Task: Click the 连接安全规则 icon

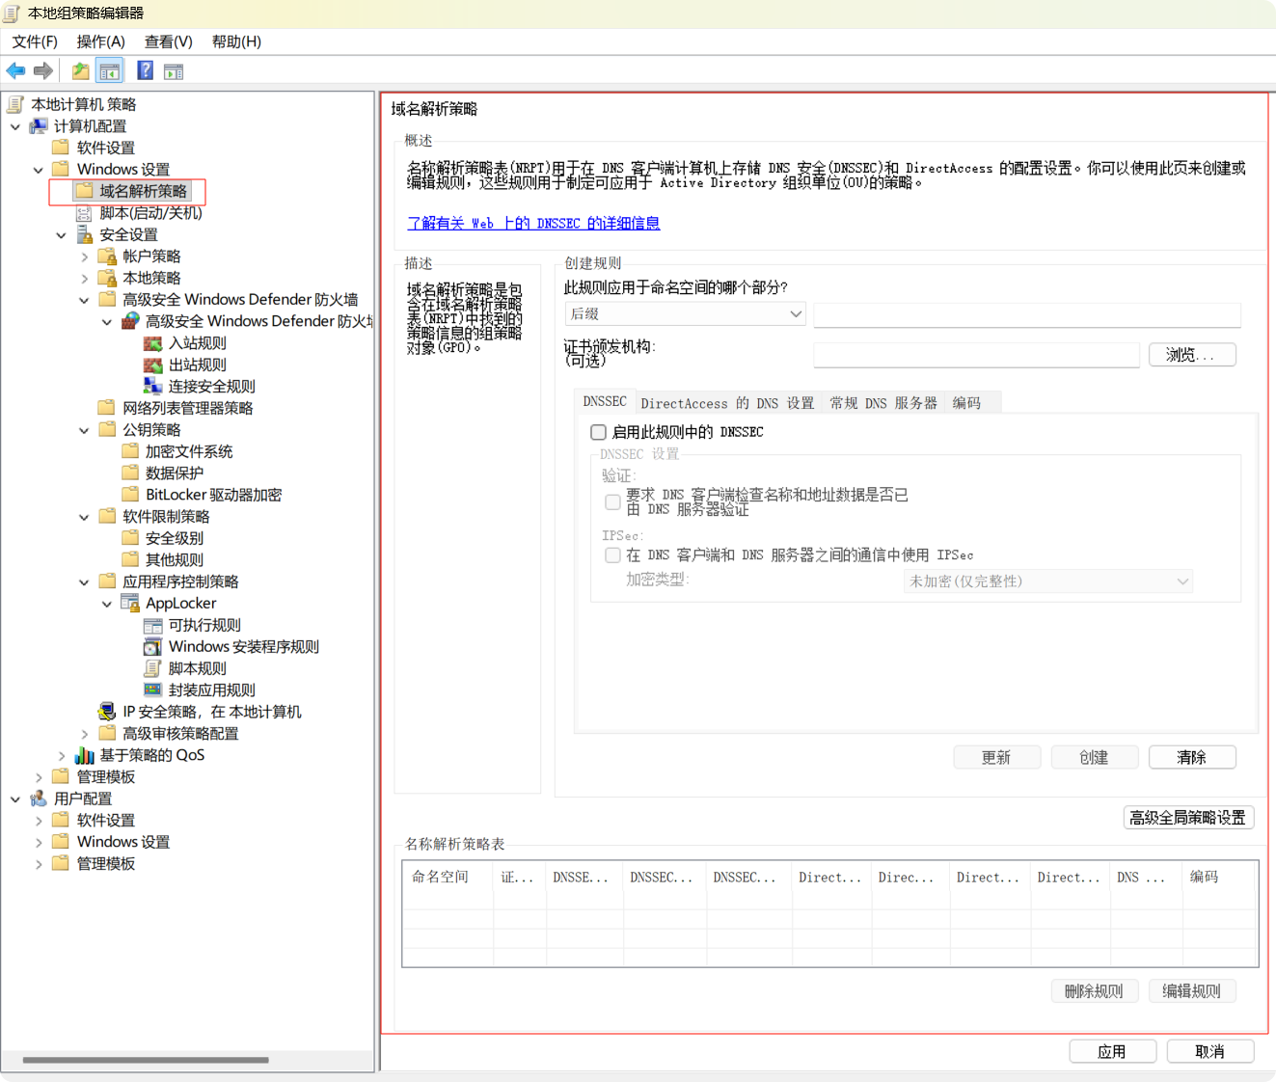Action: pos(152,386)
